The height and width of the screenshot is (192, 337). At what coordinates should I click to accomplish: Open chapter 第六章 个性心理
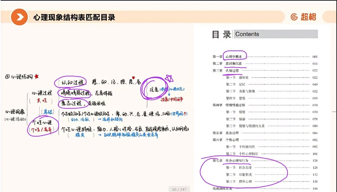tap(265, 140)
